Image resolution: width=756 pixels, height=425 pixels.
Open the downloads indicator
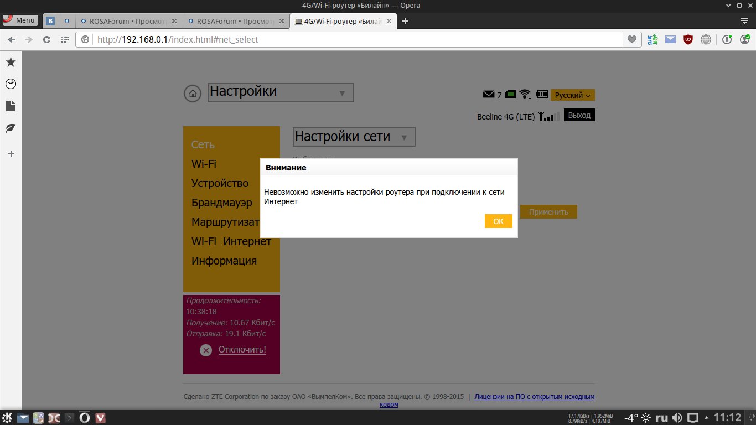(x=727, y=40)
